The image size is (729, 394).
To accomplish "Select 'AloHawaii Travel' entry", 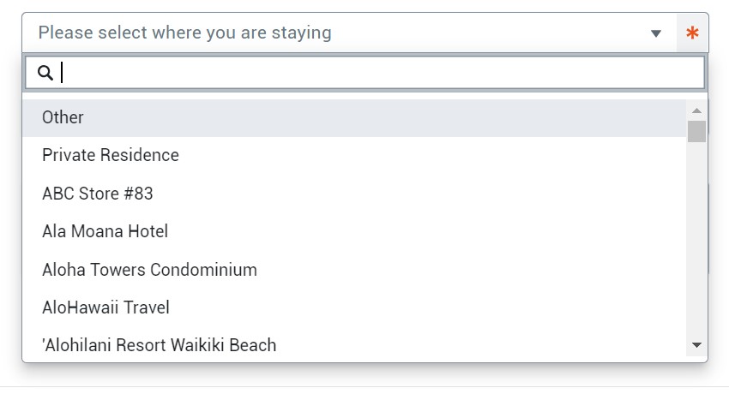I will coord(105,307).
